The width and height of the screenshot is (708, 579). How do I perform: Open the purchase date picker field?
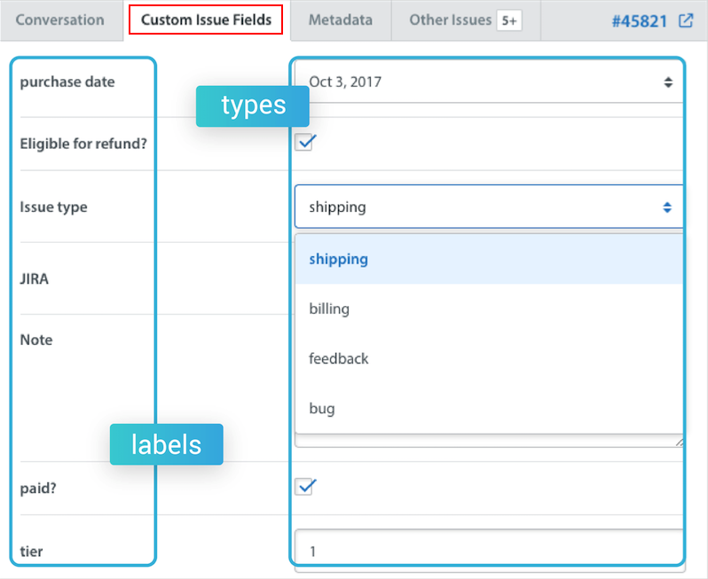click(x=479, y=82)
